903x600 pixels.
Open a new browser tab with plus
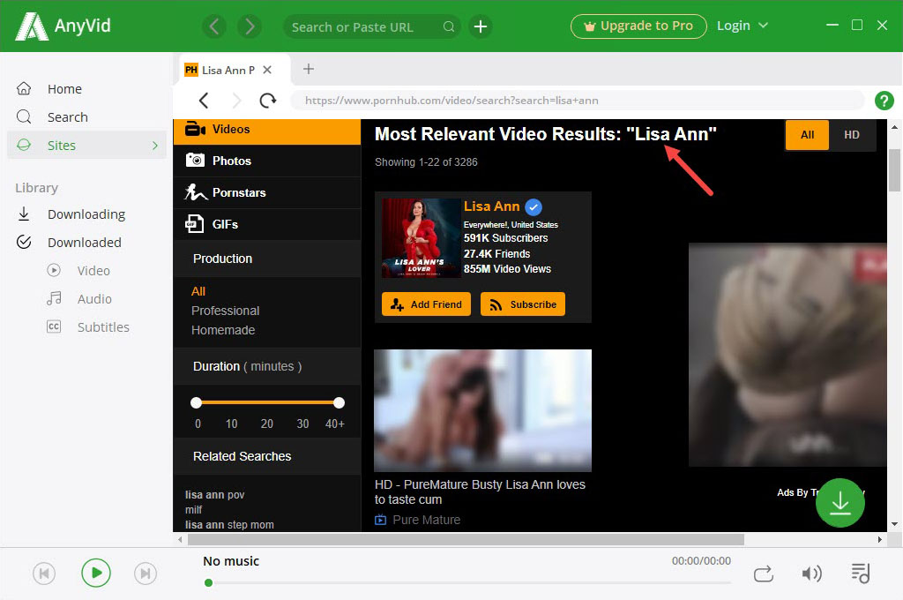(x=309, y=69)
